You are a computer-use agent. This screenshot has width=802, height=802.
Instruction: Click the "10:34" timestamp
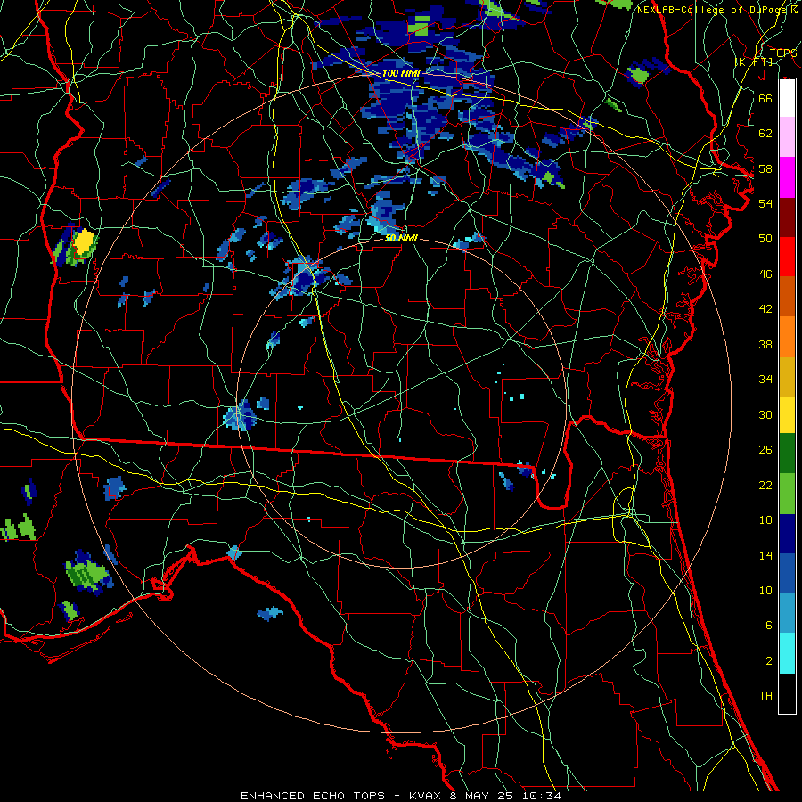click(542, 796)
